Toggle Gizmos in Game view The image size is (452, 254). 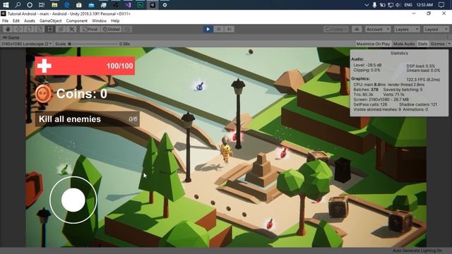point(437,44)
